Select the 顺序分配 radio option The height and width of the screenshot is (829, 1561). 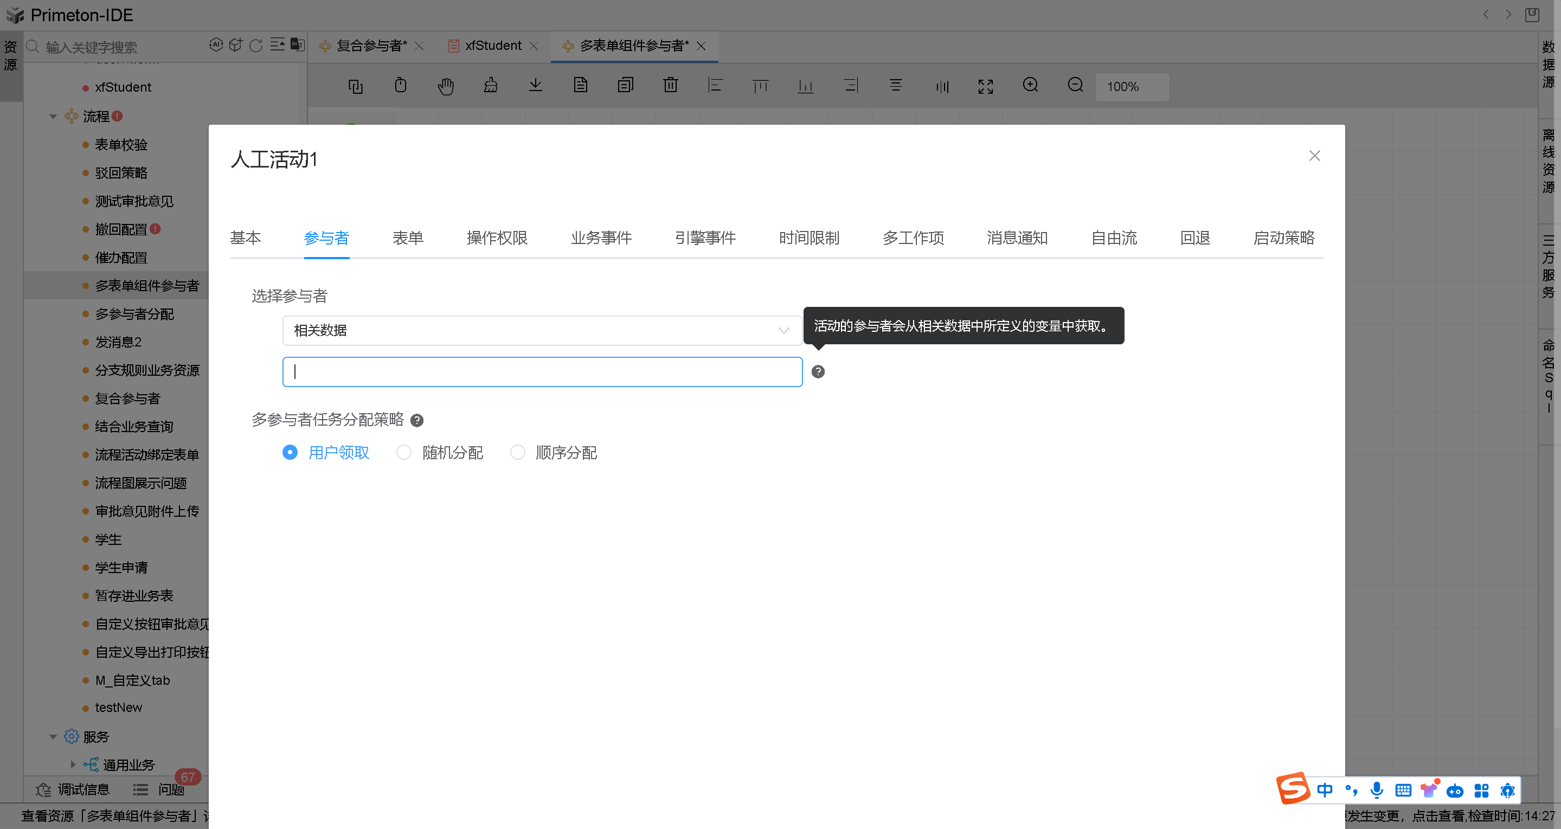tap(517, 453)
